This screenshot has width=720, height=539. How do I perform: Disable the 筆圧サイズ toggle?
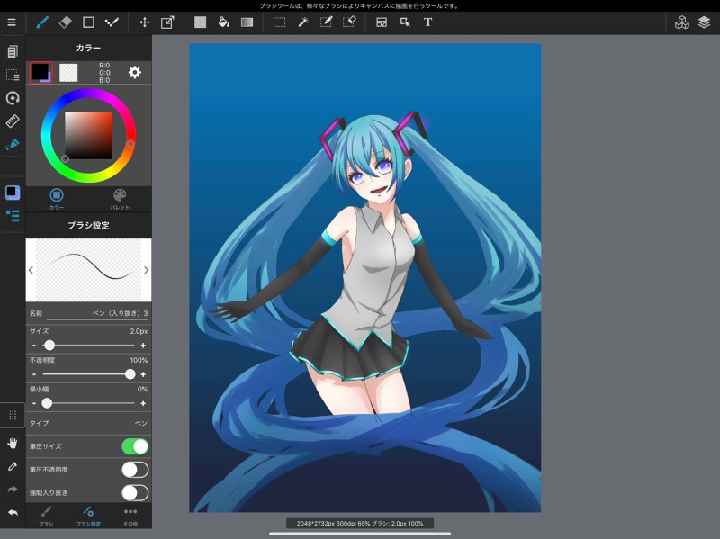pos(134,446)
